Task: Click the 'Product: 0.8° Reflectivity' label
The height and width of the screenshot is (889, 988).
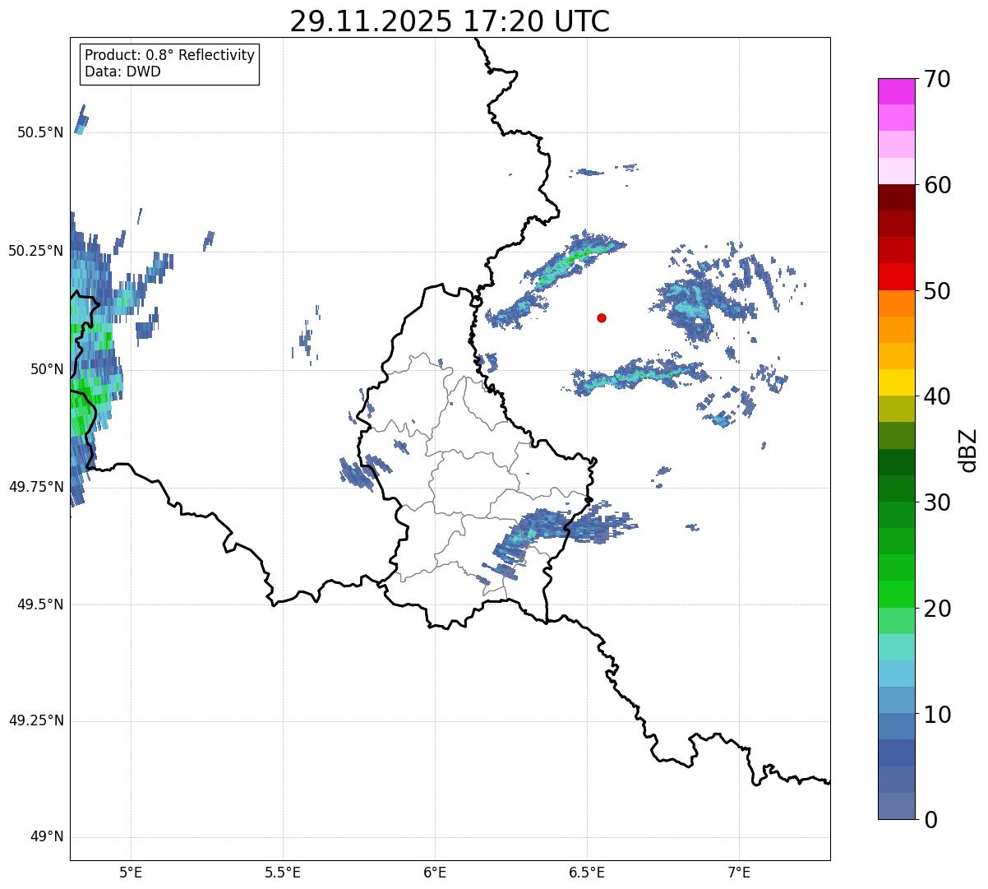Action: pos(170,56)
